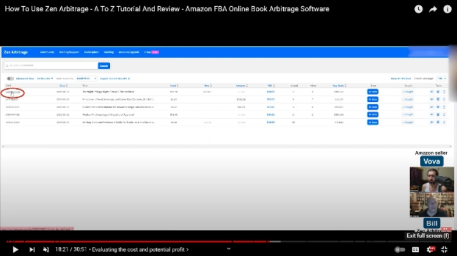Click the Zen Arbitrage logo
The height and width of the screenshot is (256, 457).
pos(16,52)
